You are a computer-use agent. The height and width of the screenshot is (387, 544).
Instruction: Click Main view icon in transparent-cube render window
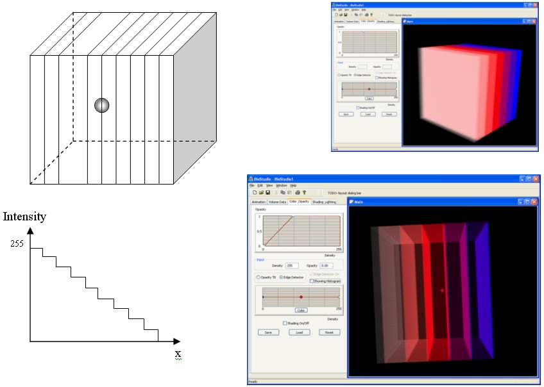click(351, 202)
